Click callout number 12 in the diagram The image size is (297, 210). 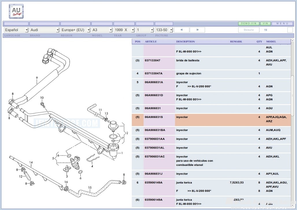pyautogui.click(x=21, y=177)
